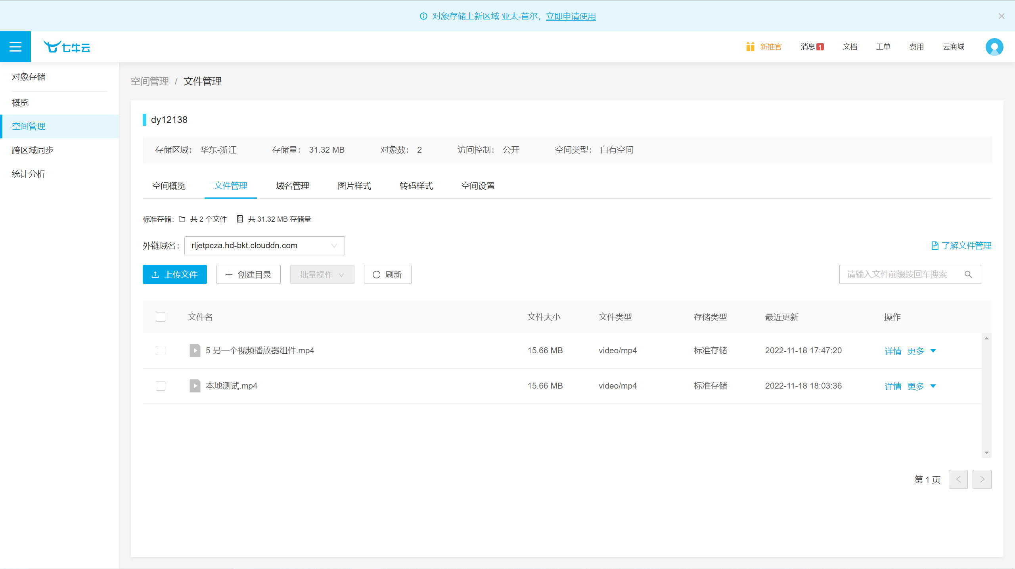The height and width of the screenshot is (569, 1015).
Task: Follow the 立即申请使用 link
Action: click(571, 16)
